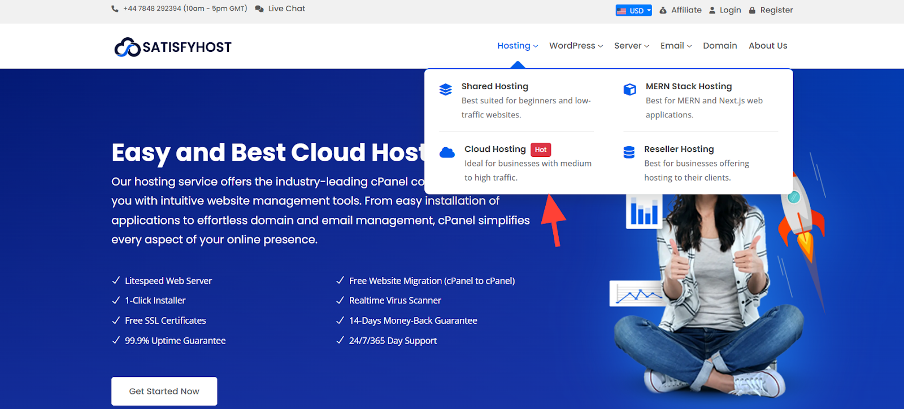904x409 pixels.
Task: Click the US flag in the currency selector
Action: [x=621, y=11]
